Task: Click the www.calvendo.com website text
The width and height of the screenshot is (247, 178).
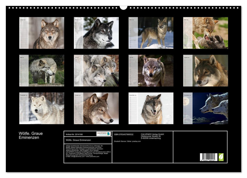Action: pos(93,156)
